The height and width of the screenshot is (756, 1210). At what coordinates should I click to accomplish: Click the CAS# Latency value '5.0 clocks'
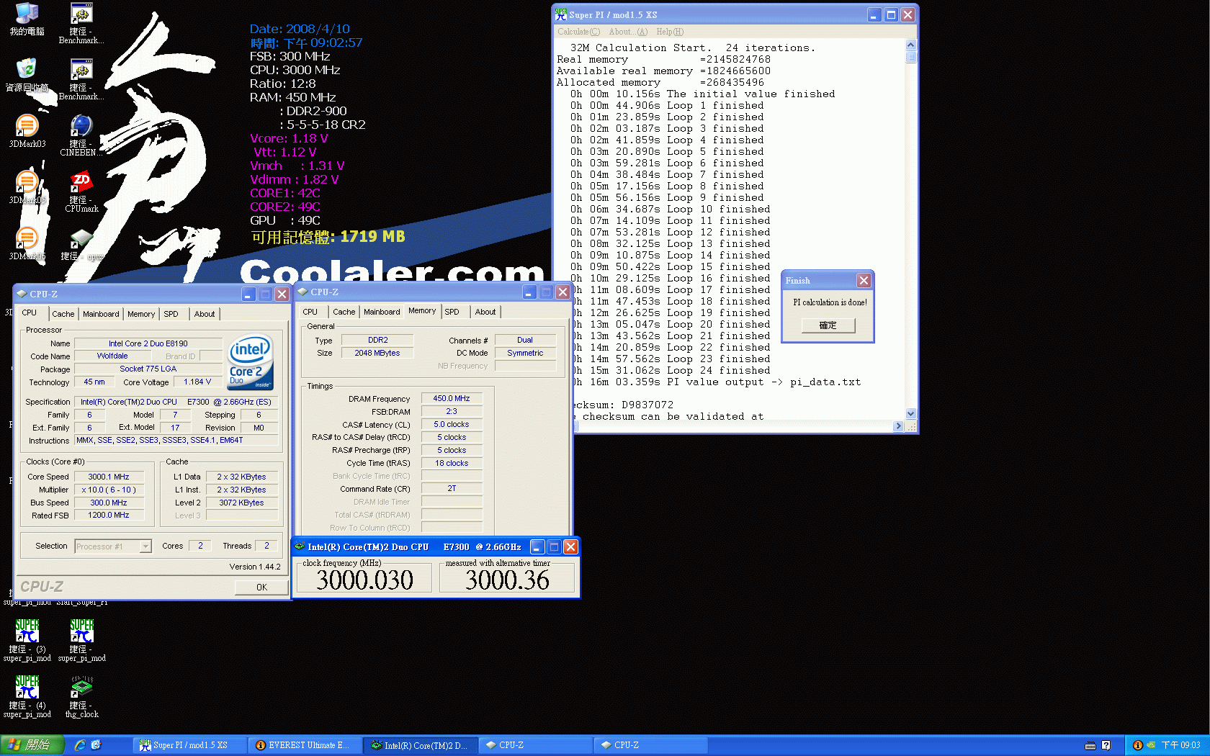click(452, 424)
